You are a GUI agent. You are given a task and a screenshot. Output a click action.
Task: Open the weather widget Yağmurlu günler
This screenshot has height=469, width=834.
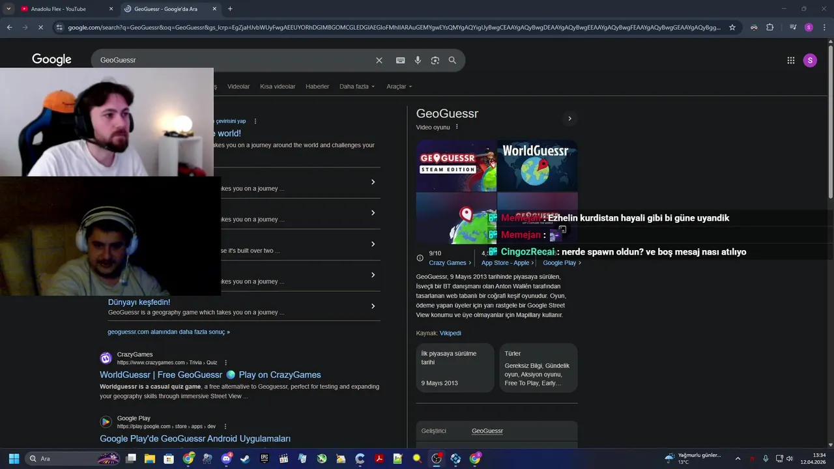pos(693,459)
